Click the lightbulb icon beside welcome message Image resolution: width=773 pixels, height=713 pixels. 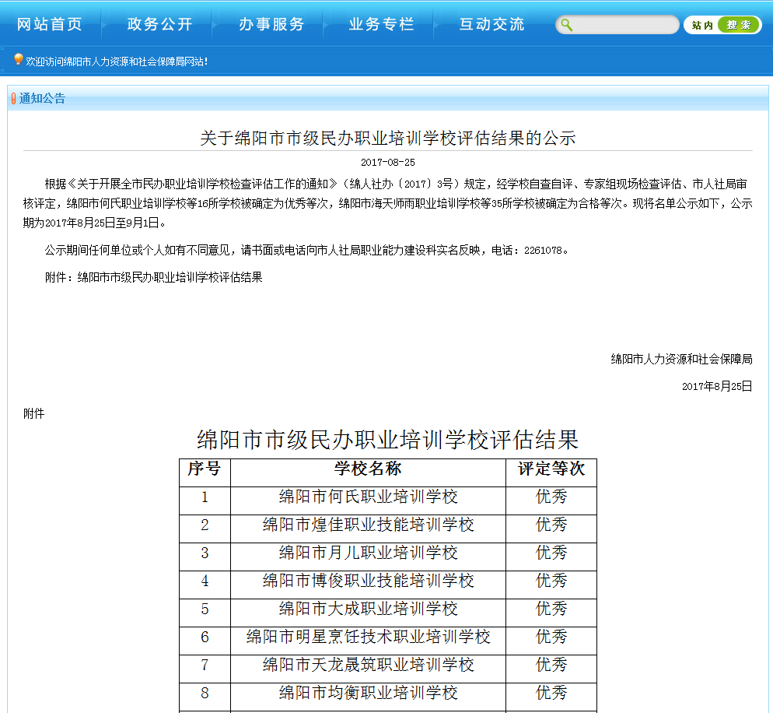coord(18,60)
